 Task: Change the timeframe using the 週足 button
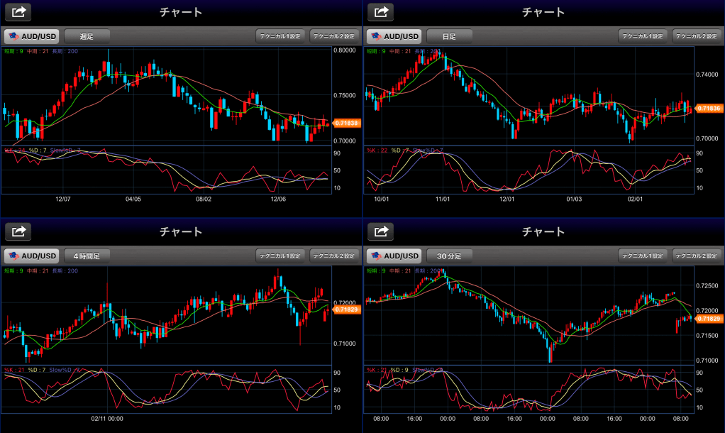pyautogui.click(x=87, y=36)
